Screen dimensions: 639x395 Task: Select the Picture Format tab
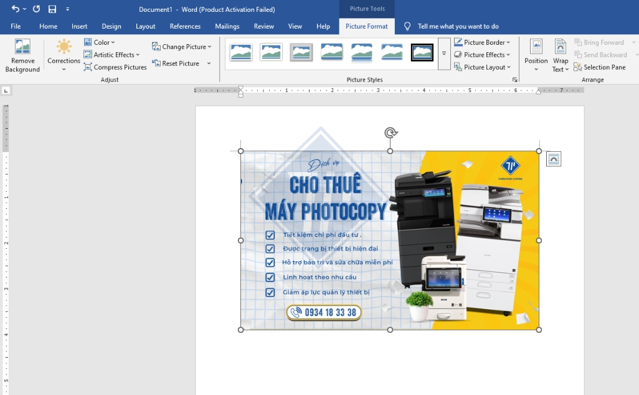pyautogui.click(x=366, y=26)
